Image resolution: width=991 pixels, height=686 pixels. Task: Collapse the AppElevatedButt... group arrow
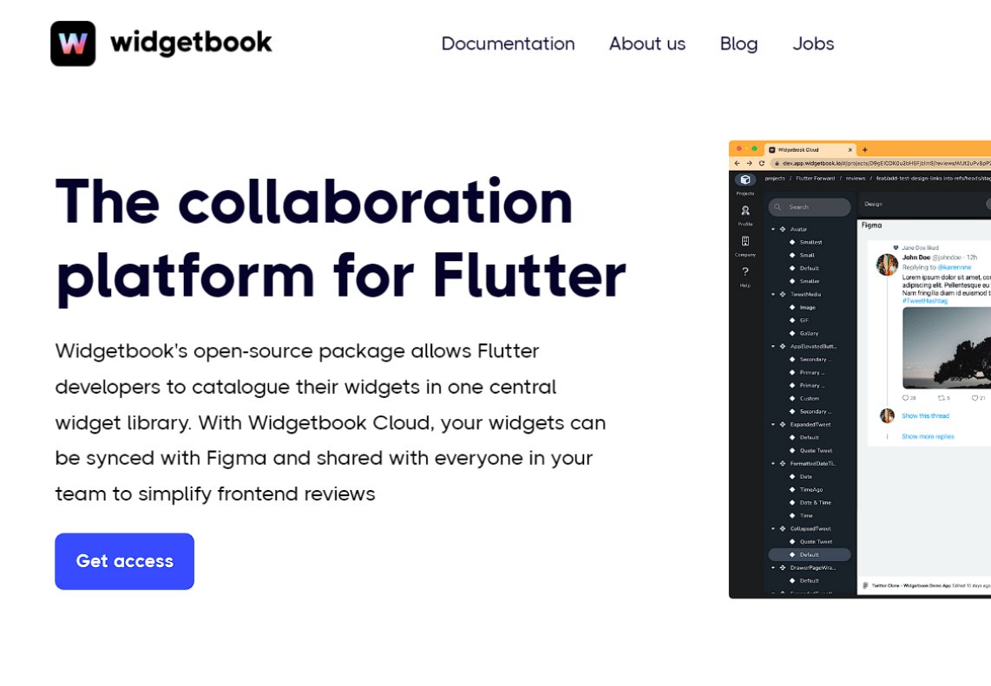coord(773,346)
